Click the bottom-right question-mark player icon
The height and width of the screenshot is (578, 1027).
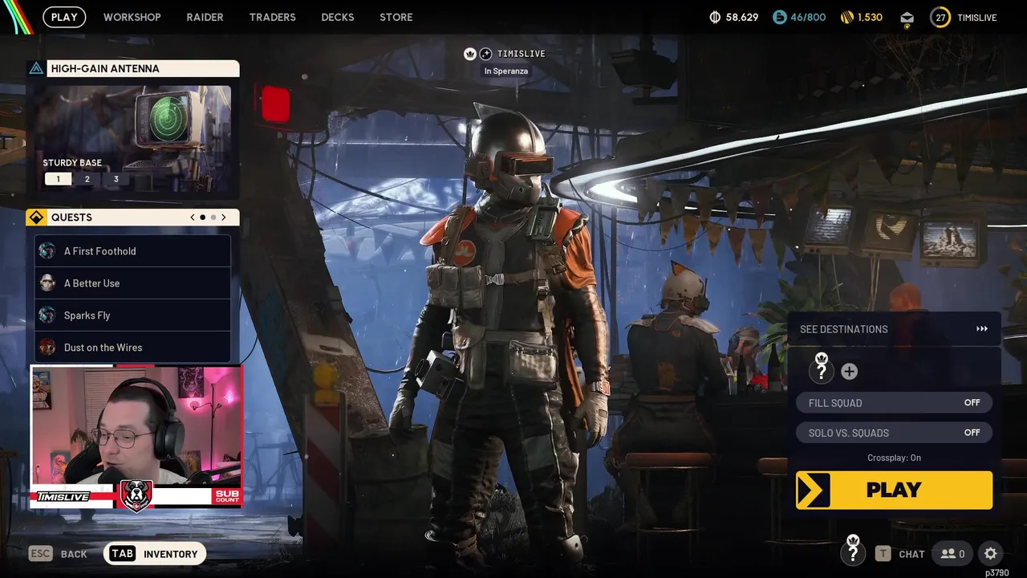[x=853, y=552]
